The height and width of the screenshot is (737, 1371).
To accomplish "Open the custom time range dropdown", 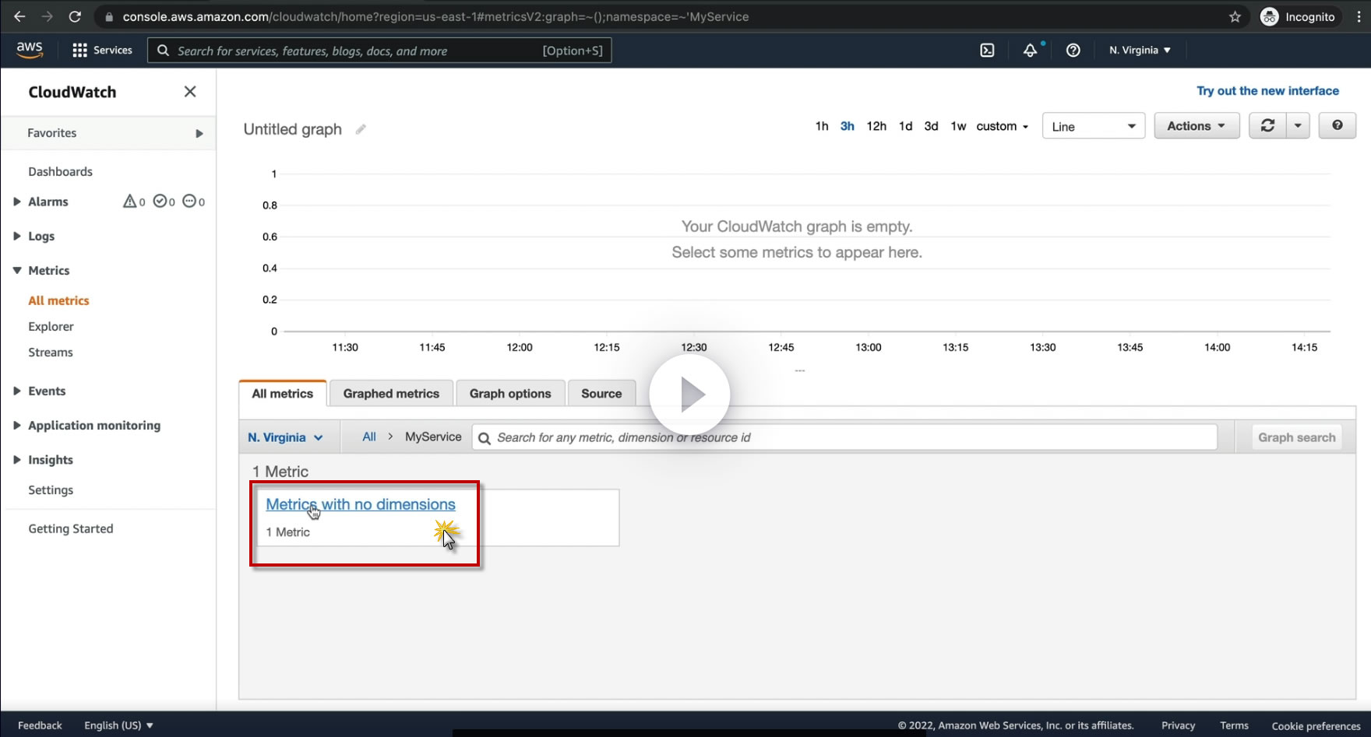I will point(1003,126).
